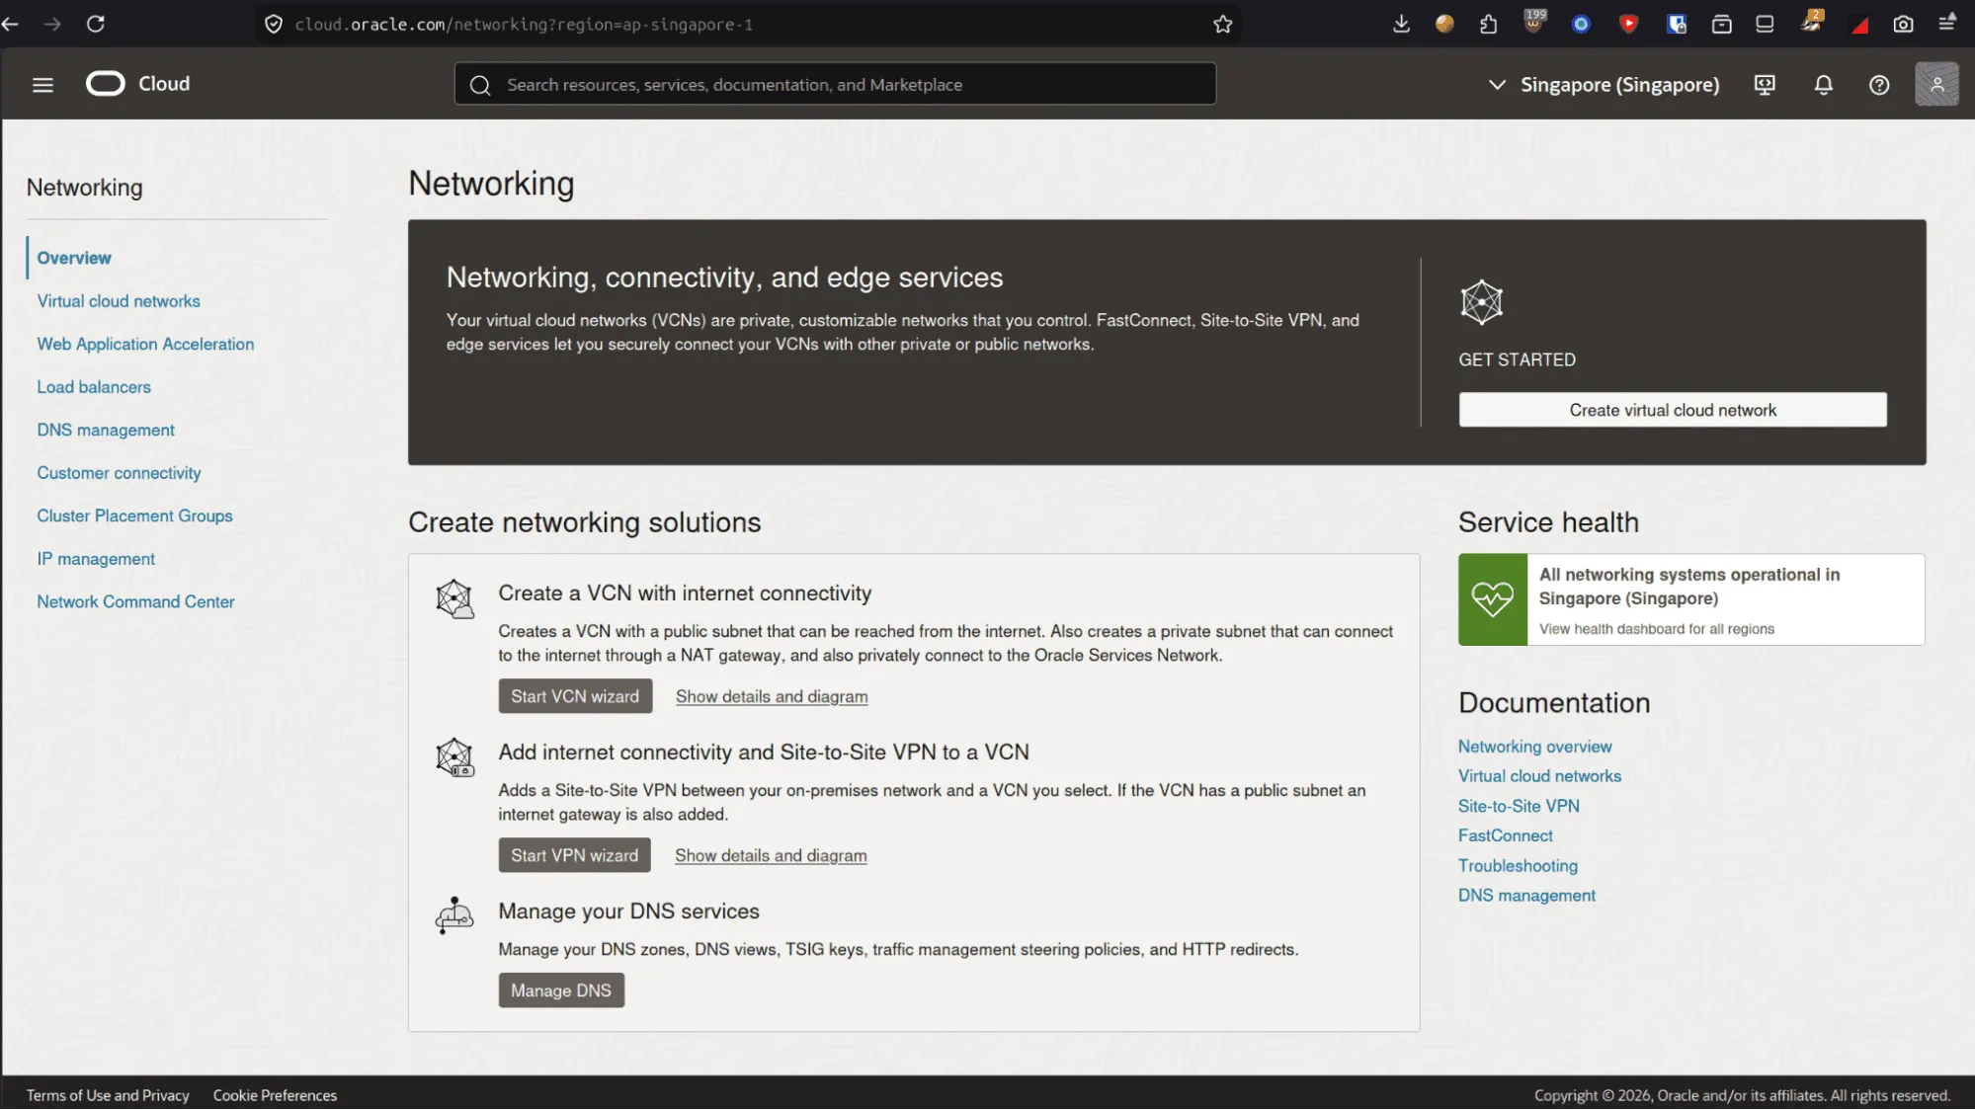The height and width of the screenshot is (1110, 1975).
Task: Show details and diagram for VPN wizard
Action: (771, 855)
